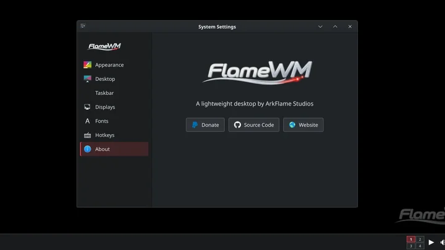This screenshot has height=250, width=445.
Task: Select the Taskbar sidebar entry
Action: (114, 93)
